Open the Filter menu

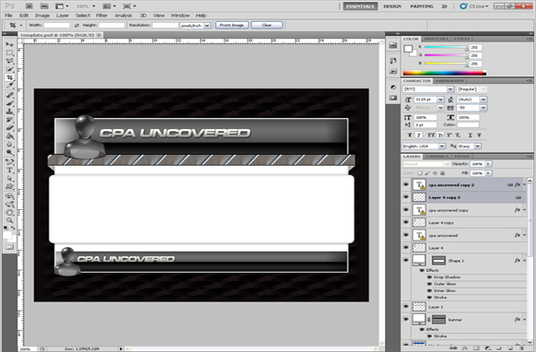pyautogui.click(x=101, y=16)
